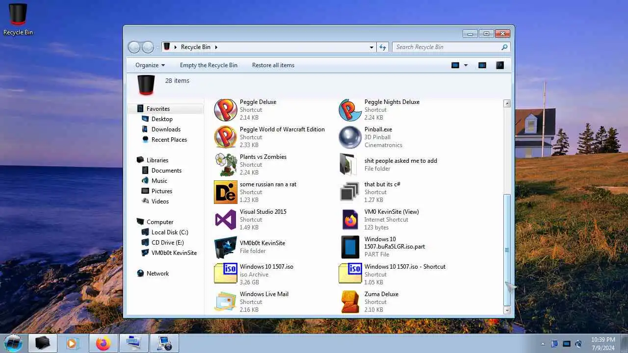Select the Plants vs Zombies icon
The width and height of the screenshot is (628, 353).
point(226,165)
